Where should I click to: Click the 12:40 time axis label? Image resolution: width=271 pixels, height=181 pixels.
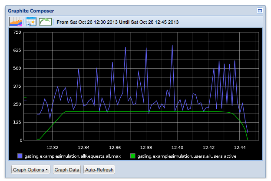177,147
